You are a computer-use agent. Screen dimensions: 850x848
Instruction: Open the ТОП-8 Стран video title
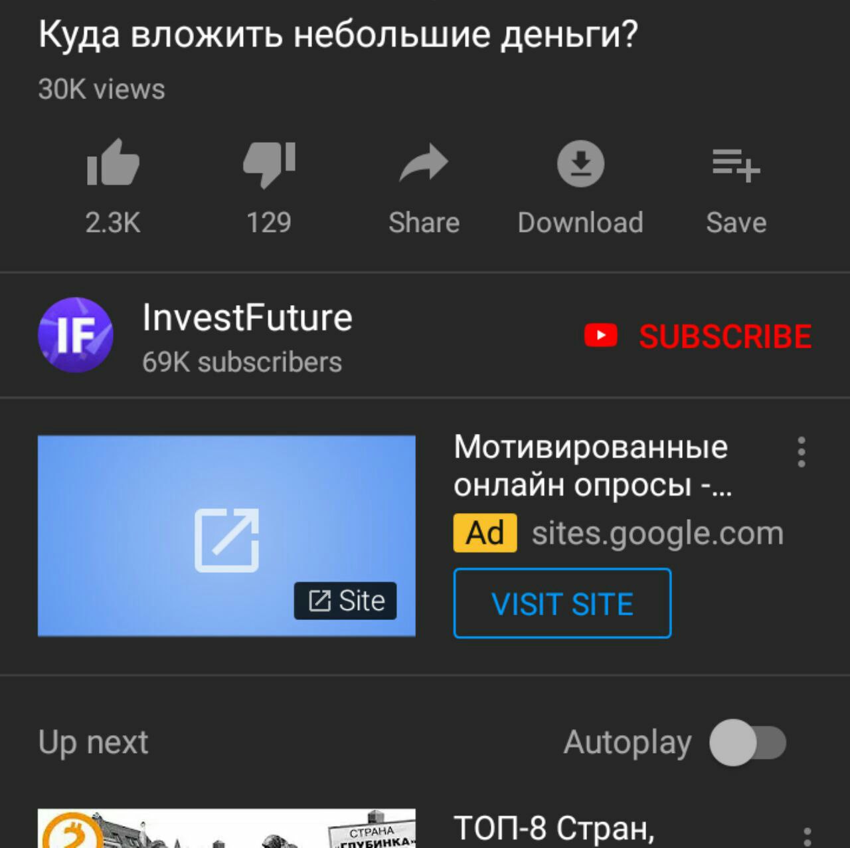[554, 829]
